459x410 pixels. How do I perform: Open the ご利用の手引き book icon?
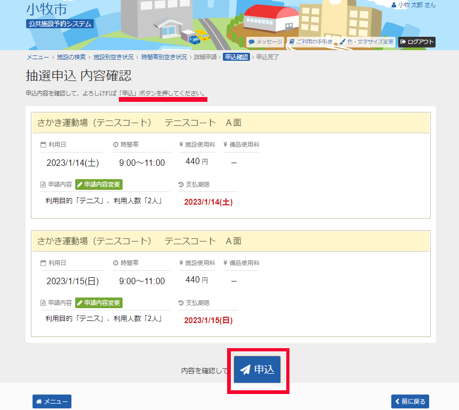(x=292, y=42)
